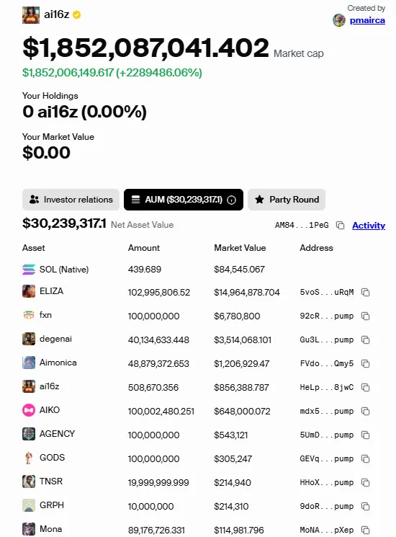Copy the AGENCY token address

coord(366,435)
